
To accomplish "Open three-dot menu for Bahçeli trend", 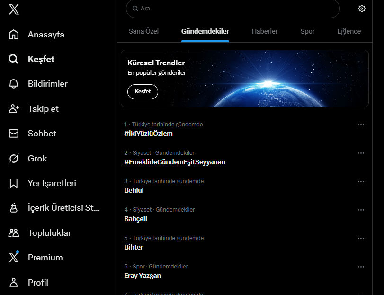I will point(361,210).
